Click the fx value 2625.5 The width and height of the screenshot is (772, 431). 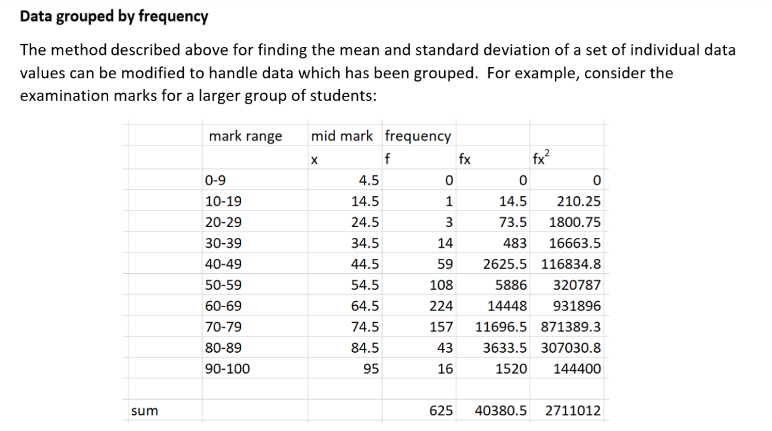pos(505,264)
